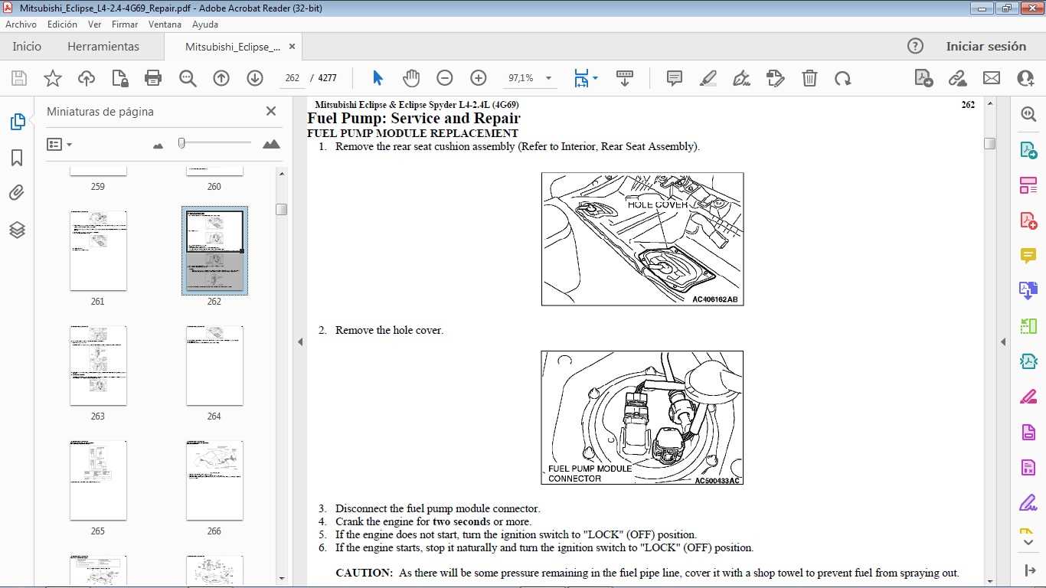Open the search tool in right pane
Image resolution: width=1046 pixels, height=588 pixels.
click(x=1028, y=114)
